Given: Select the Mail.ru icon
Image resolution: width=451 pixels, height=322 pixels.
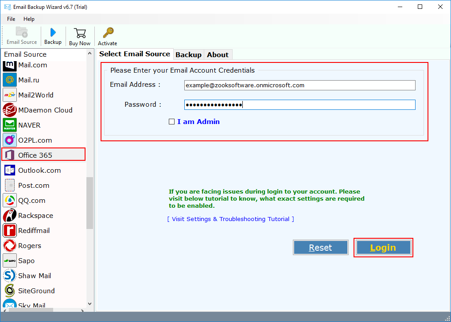Looking at the screenshot, I should (x=10, y=80).
